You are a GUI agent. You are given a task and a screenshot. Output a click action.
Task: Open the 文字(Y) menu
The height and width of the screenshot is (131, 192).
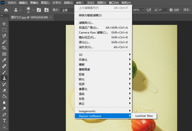[x=56, y=3]
